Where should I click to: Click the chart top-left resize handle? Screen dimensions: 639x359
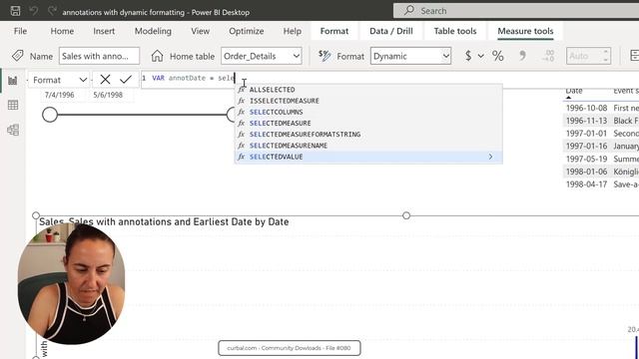point(36,215)
